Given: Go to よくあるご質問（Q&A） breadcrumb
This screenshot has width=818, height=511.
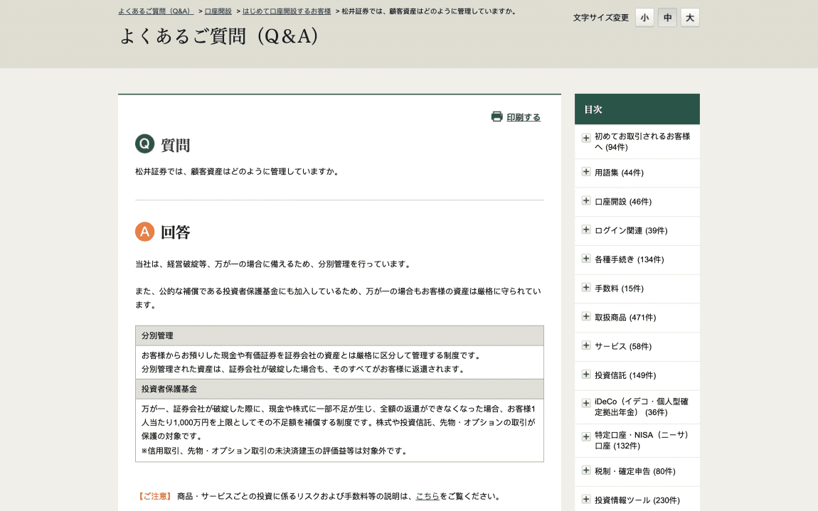Looking at the screenshot, I should coord(155,11).
